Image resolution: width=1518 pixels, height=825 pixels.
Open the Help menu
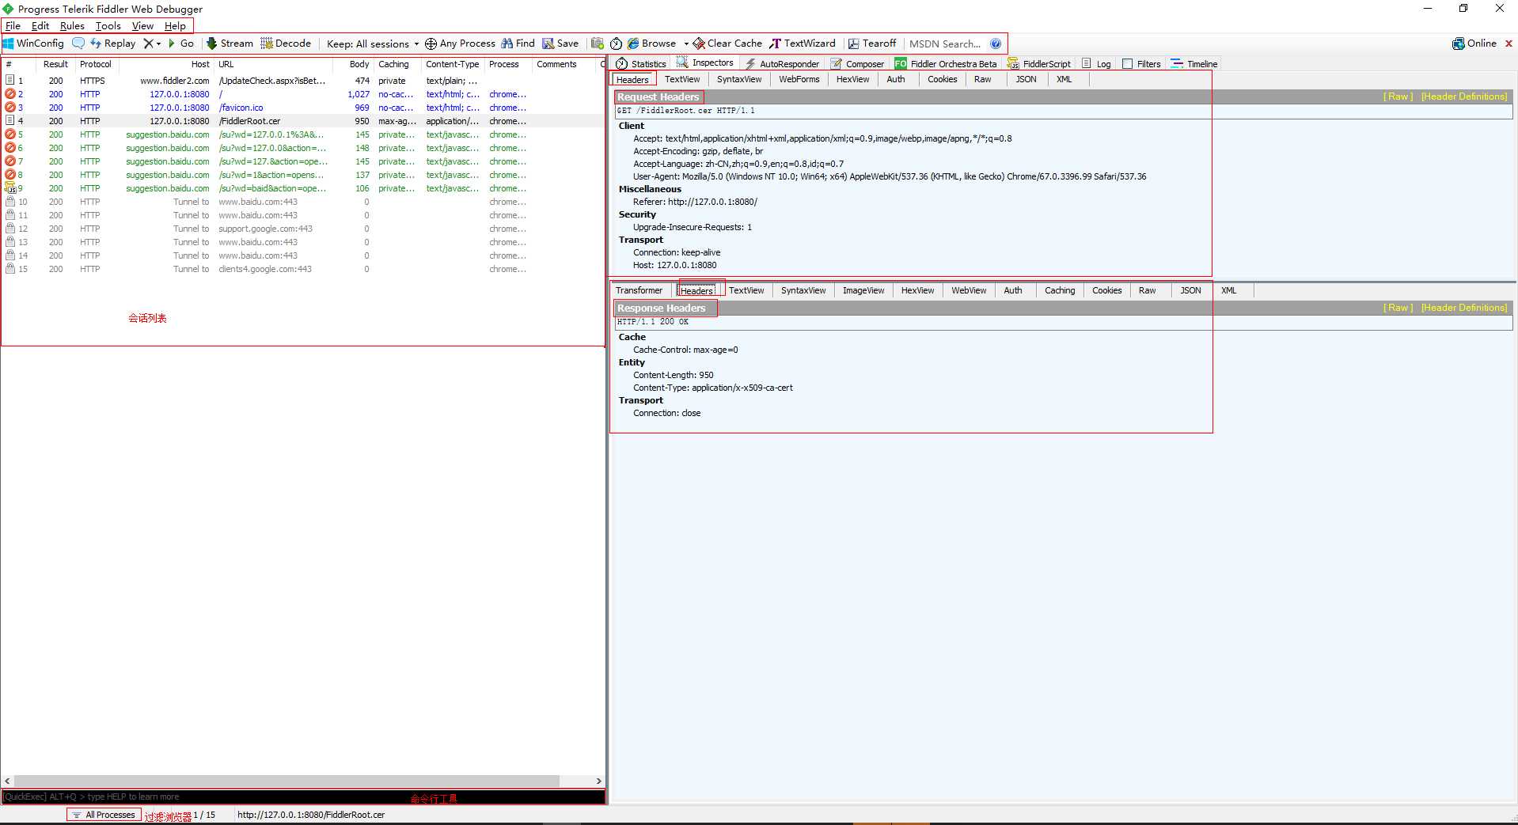(x=175, y=26)
